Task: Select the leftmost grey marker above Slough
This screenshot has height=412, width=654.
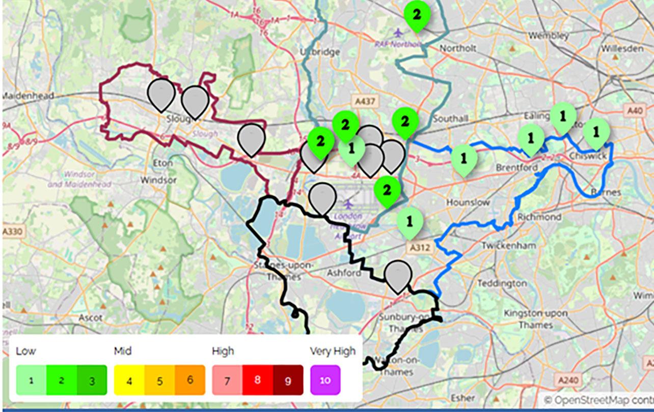Action: pos(161,93)
